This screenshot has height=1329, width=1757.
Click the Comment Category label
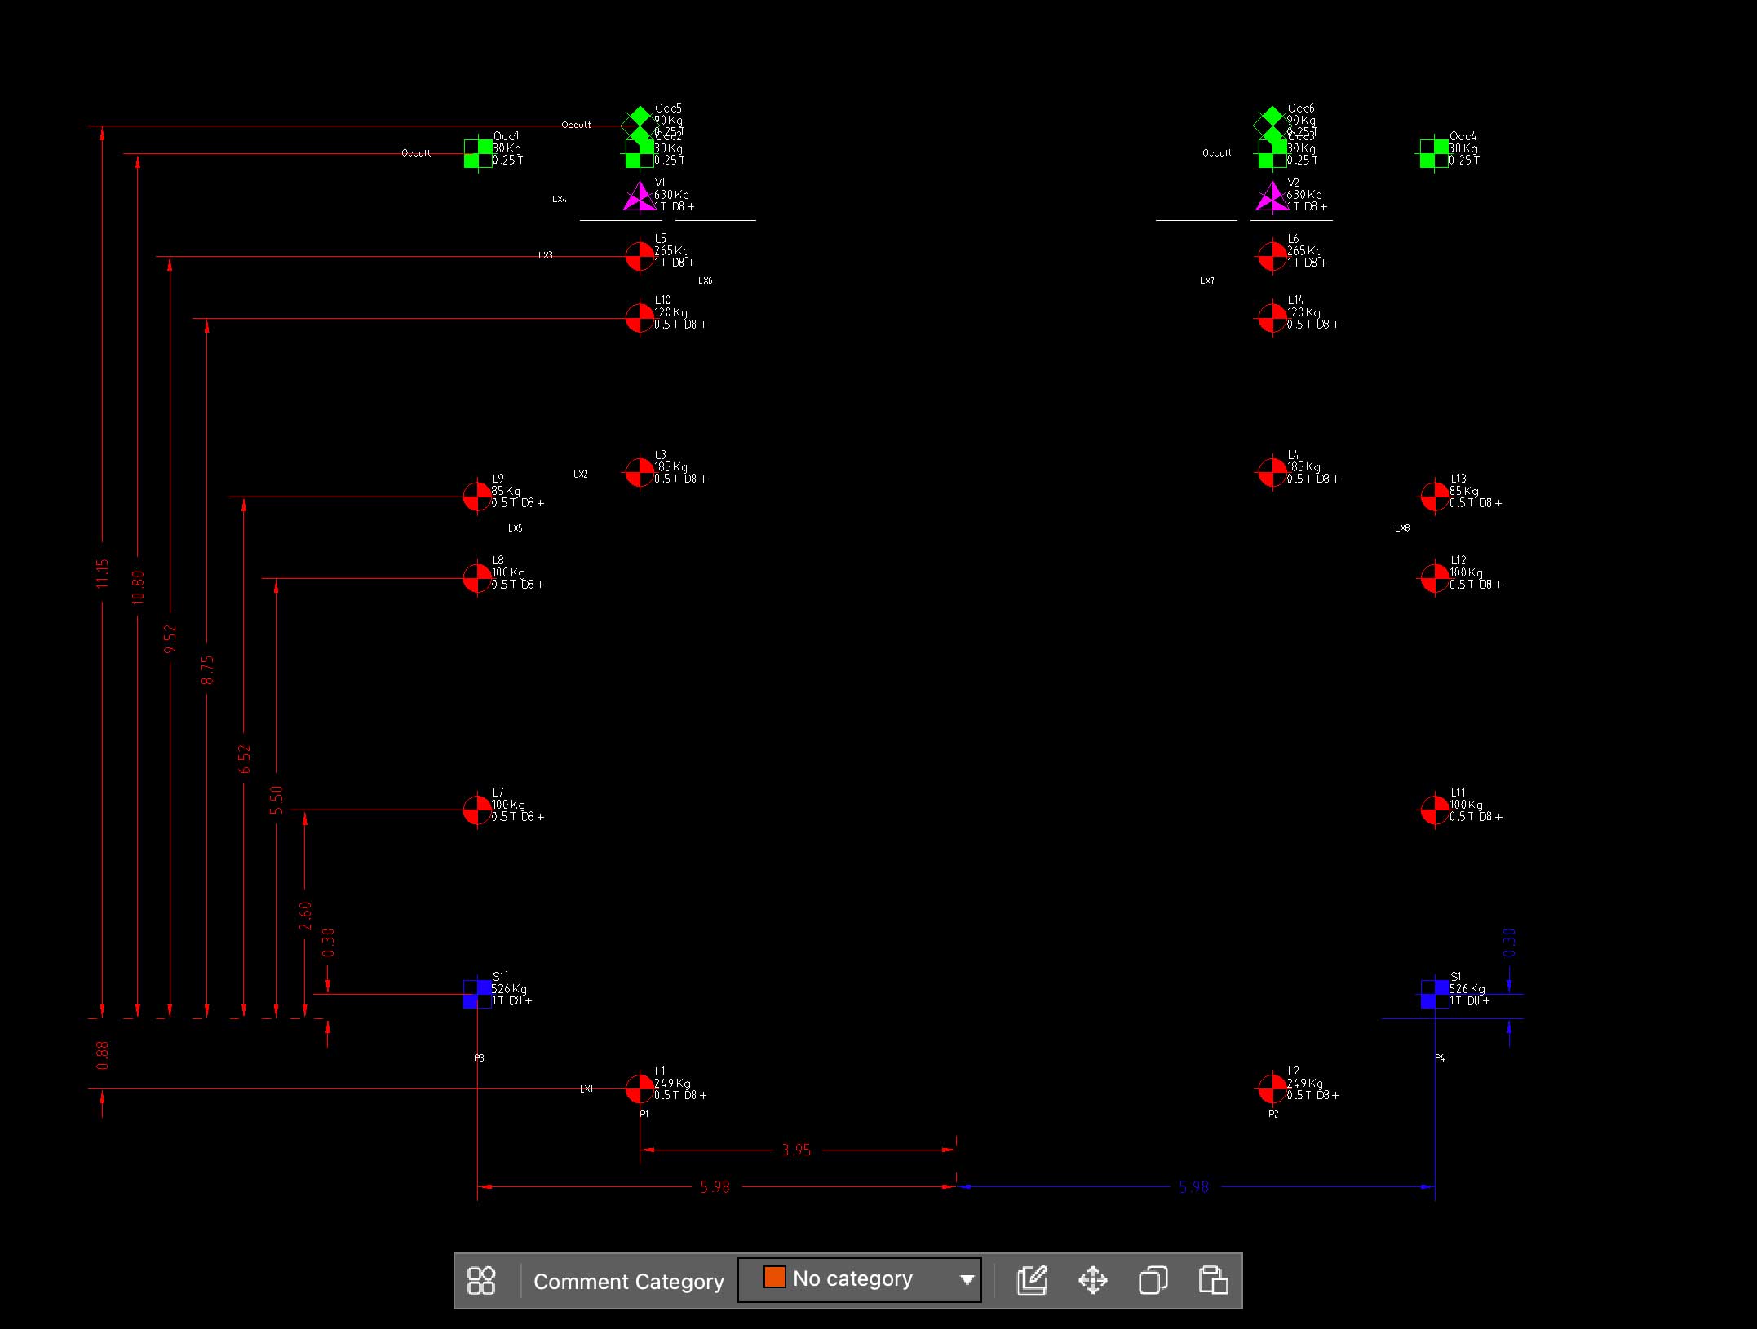[x=628, y=1282]
